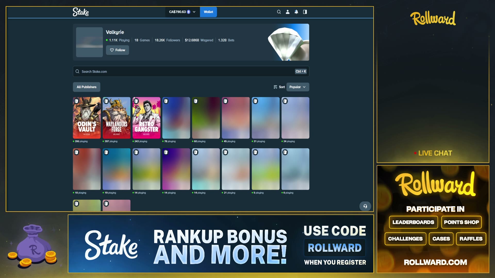
Task: Click the currency coin icon next to balance
Action: pos(188,12)
